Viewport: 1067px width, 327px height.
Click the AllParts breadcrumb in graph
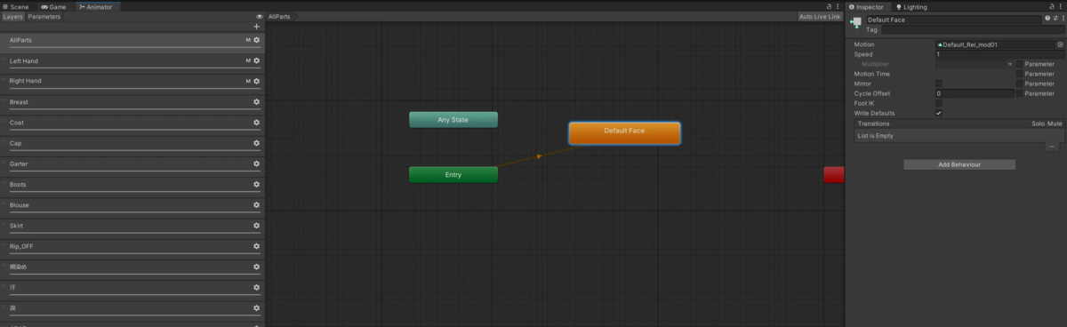coord(279,17)
